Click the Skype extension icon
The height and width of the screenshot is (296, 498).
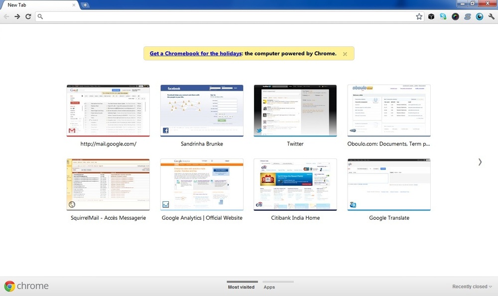pos(443,16)
